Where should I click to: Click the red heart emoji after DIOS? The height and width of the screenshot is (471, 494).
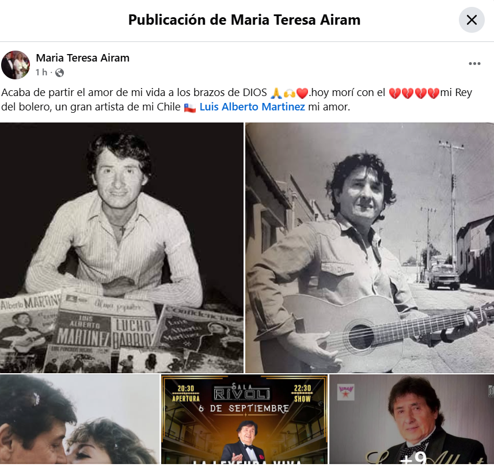302,93
